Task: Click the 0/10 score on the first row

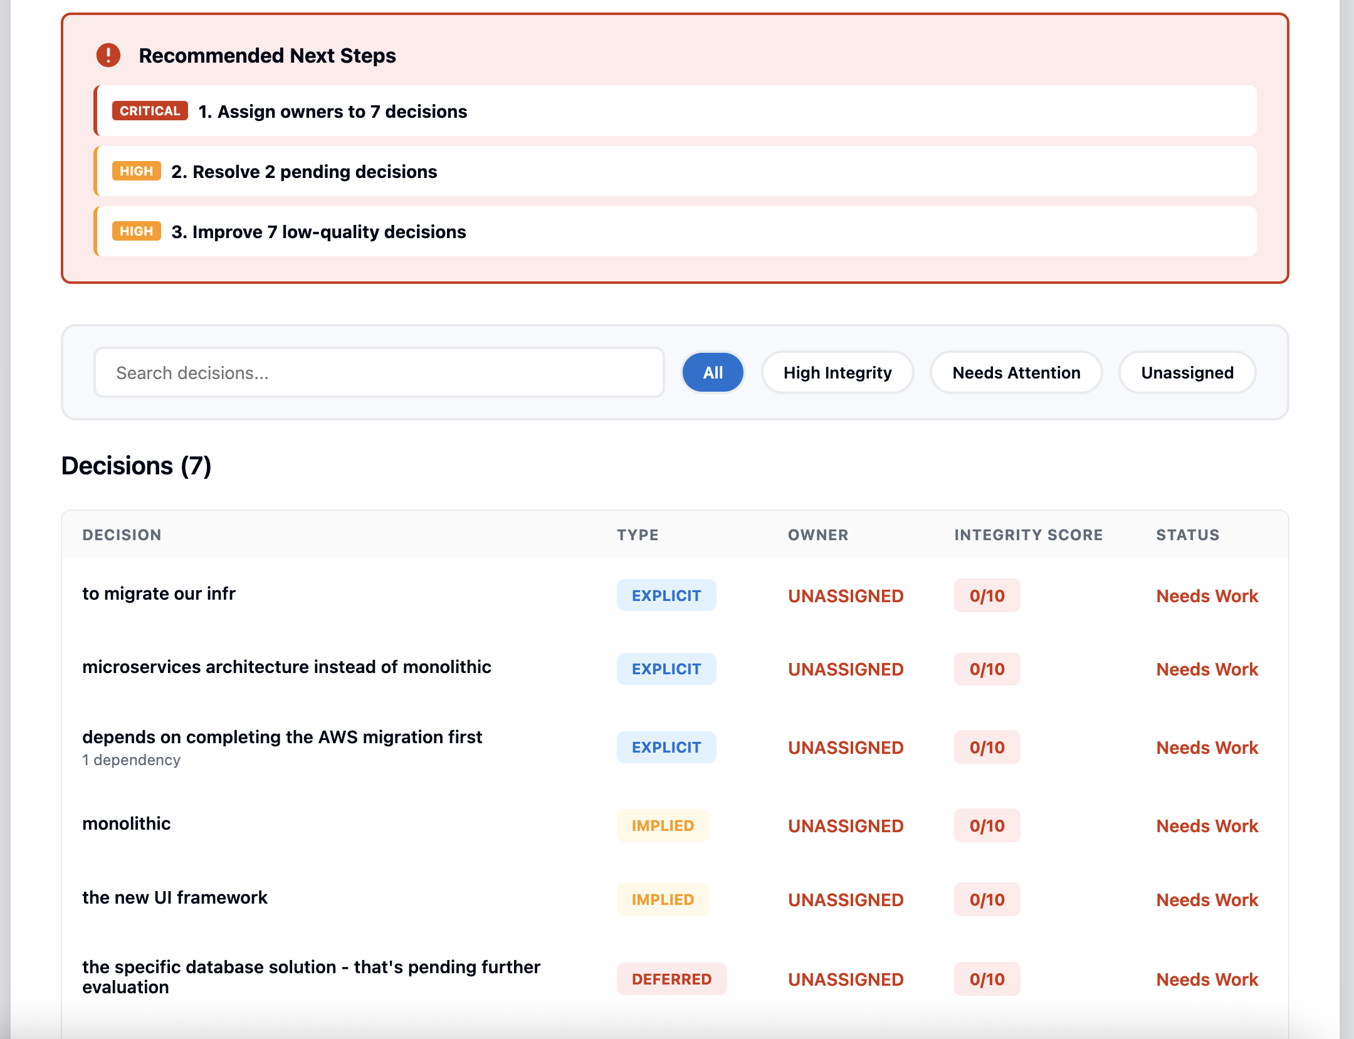Action: (x=987, y=596)
